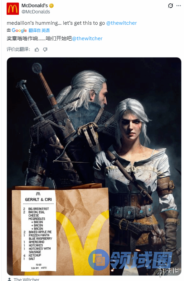Click the 翻译自 英语 translation link
This screenshot has height=281, width=184.
coord(39,31)
